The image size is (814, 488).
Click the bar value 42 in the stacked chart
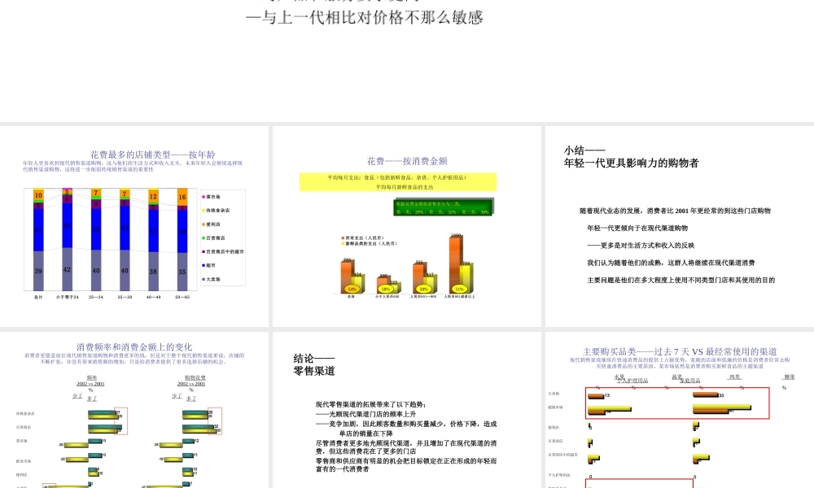pos(67,269)
